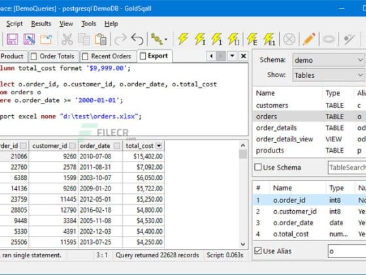Open the Schema dropdown showing demo

click(329, 60)
